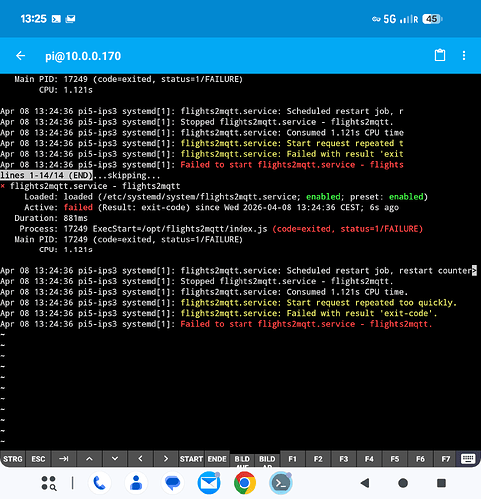This screenshot has width=481, height=499.
Task: Open the Contacts app in dock
Action: [x=136, y=483]
